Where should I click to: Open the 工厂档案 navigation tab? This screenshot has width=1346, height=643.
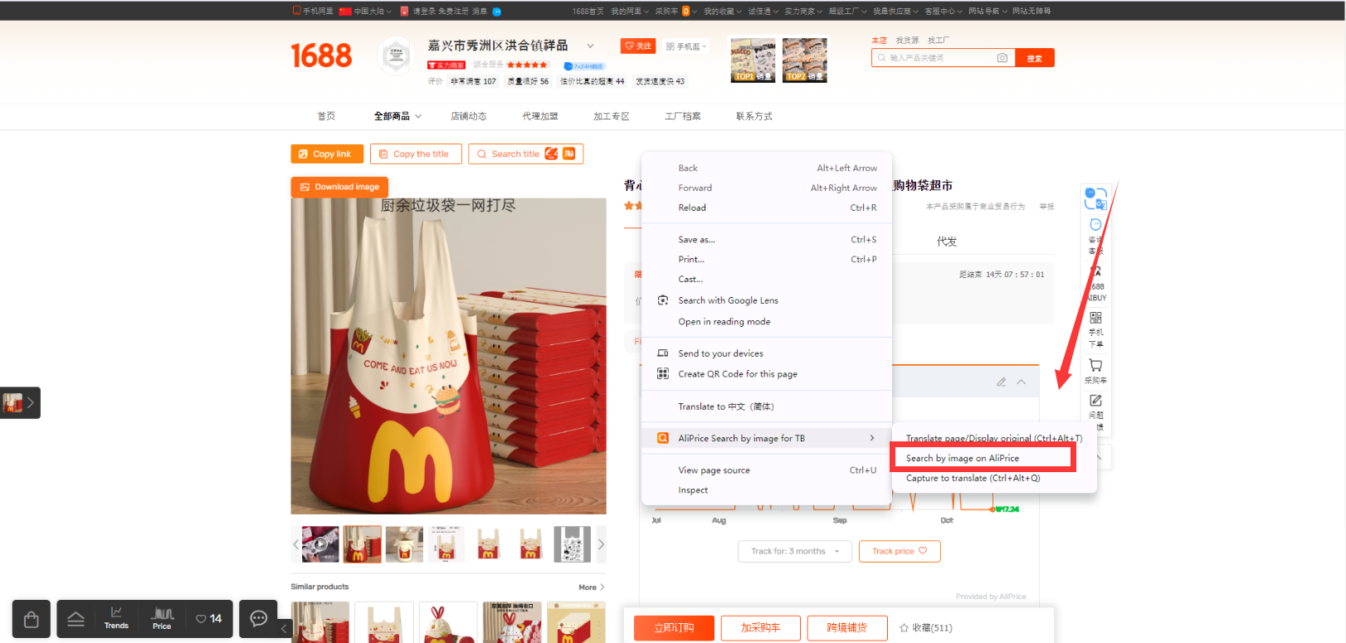[x=683, y=116]
